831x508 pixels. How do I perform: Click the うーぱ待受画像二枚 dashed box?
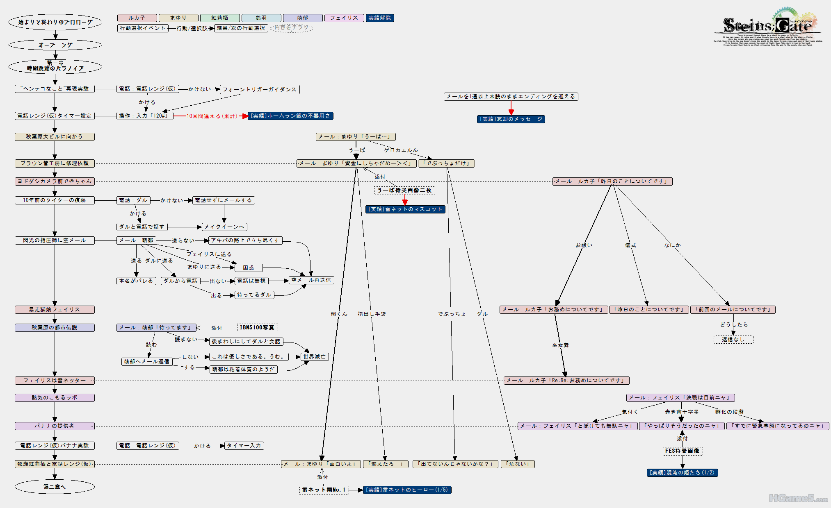pos(404,190)
